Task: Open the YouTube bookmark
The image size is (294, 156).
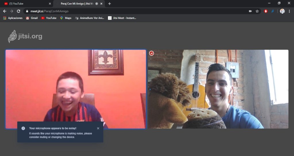Action: pyautogui.click(x=49, y=18)
